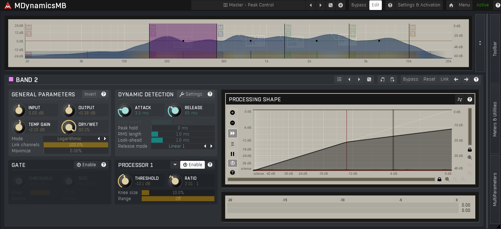Switch to the previous band with left arrow
Screen dimensions: 501x229
(x=456, y=79)
